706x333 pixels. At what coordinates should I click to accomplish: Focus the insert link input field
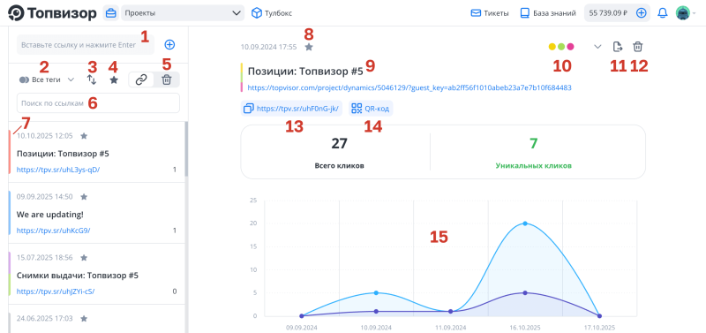[86, 45]
